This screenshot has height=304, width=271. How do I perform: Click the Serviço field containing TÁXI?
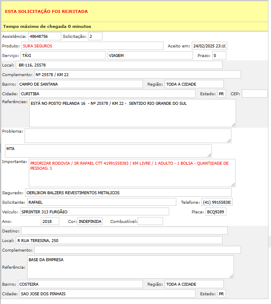pyautogui.click(x=63, y=55)
